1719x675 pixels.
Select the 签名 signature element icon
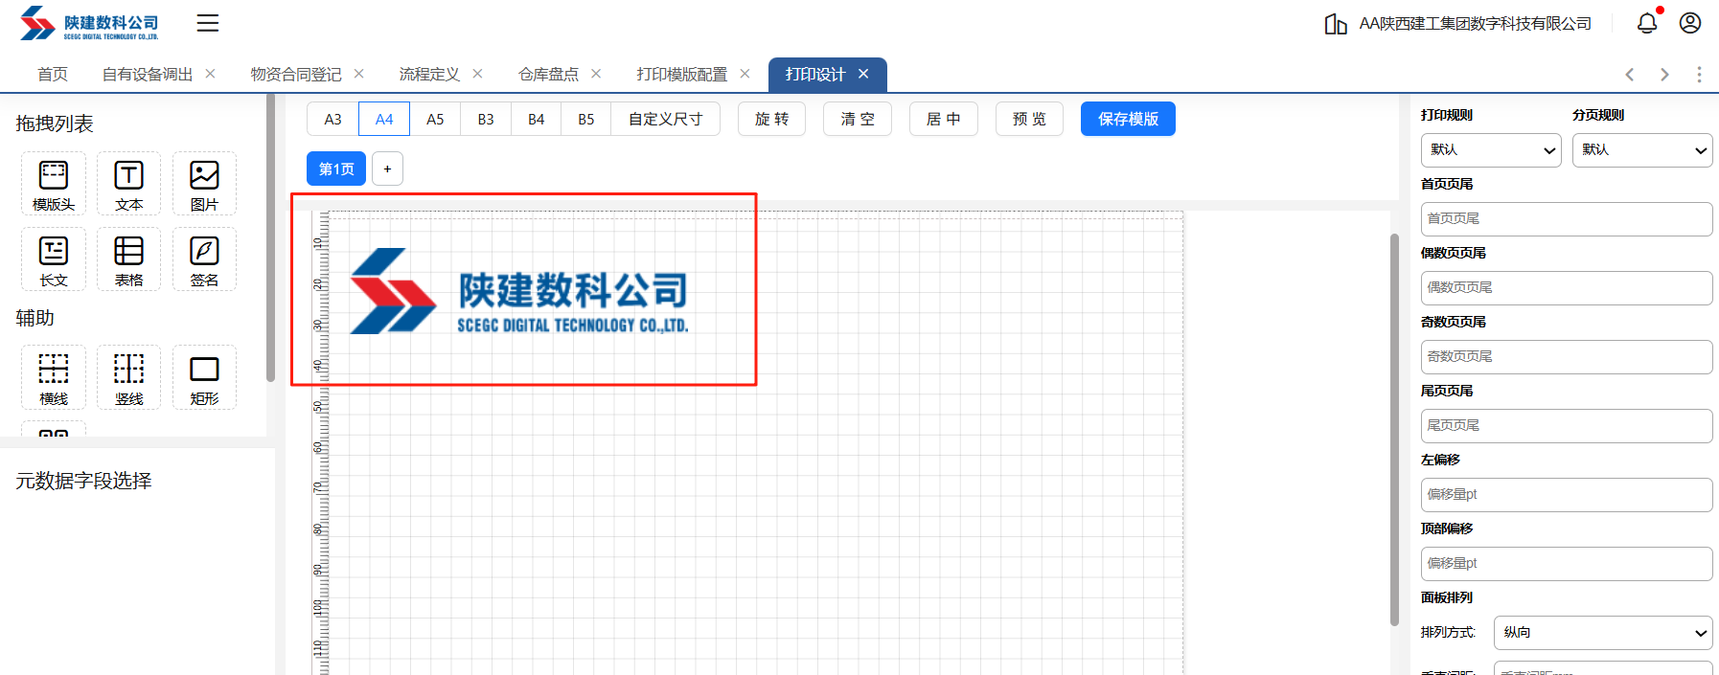[204, 259]
